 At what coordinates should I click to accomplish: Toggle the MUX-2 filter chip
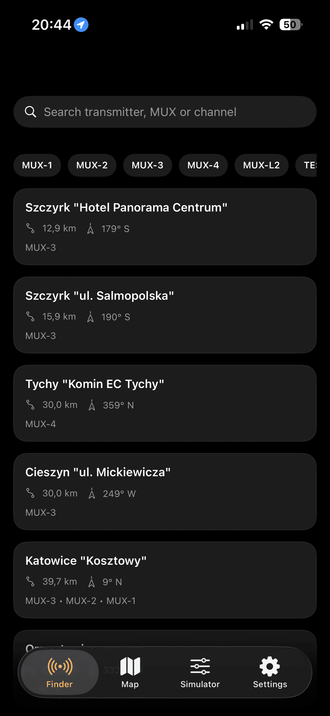pos(92,165)
